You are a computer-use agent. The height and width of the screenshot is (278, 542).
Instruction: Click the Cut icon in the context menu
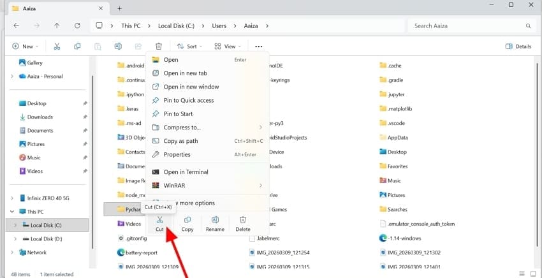tap(159, 220)
